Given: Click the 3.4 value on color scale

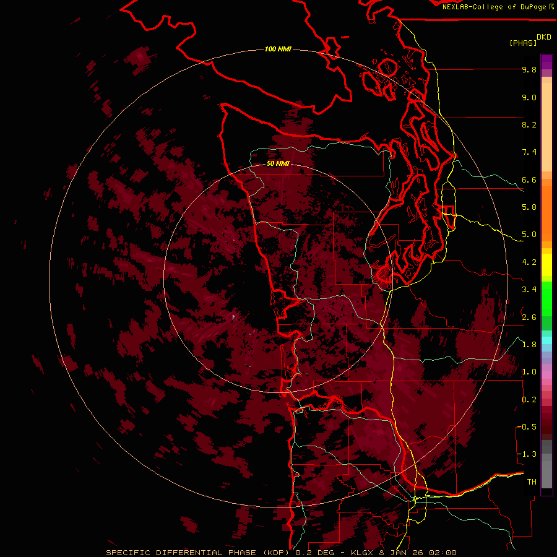Looking at the screenshot, I should [529, 290].
